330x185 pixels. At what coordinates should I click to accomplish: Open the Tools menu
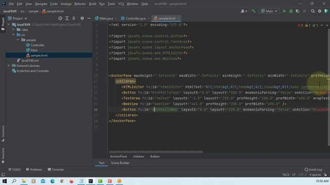pos(111,4)
